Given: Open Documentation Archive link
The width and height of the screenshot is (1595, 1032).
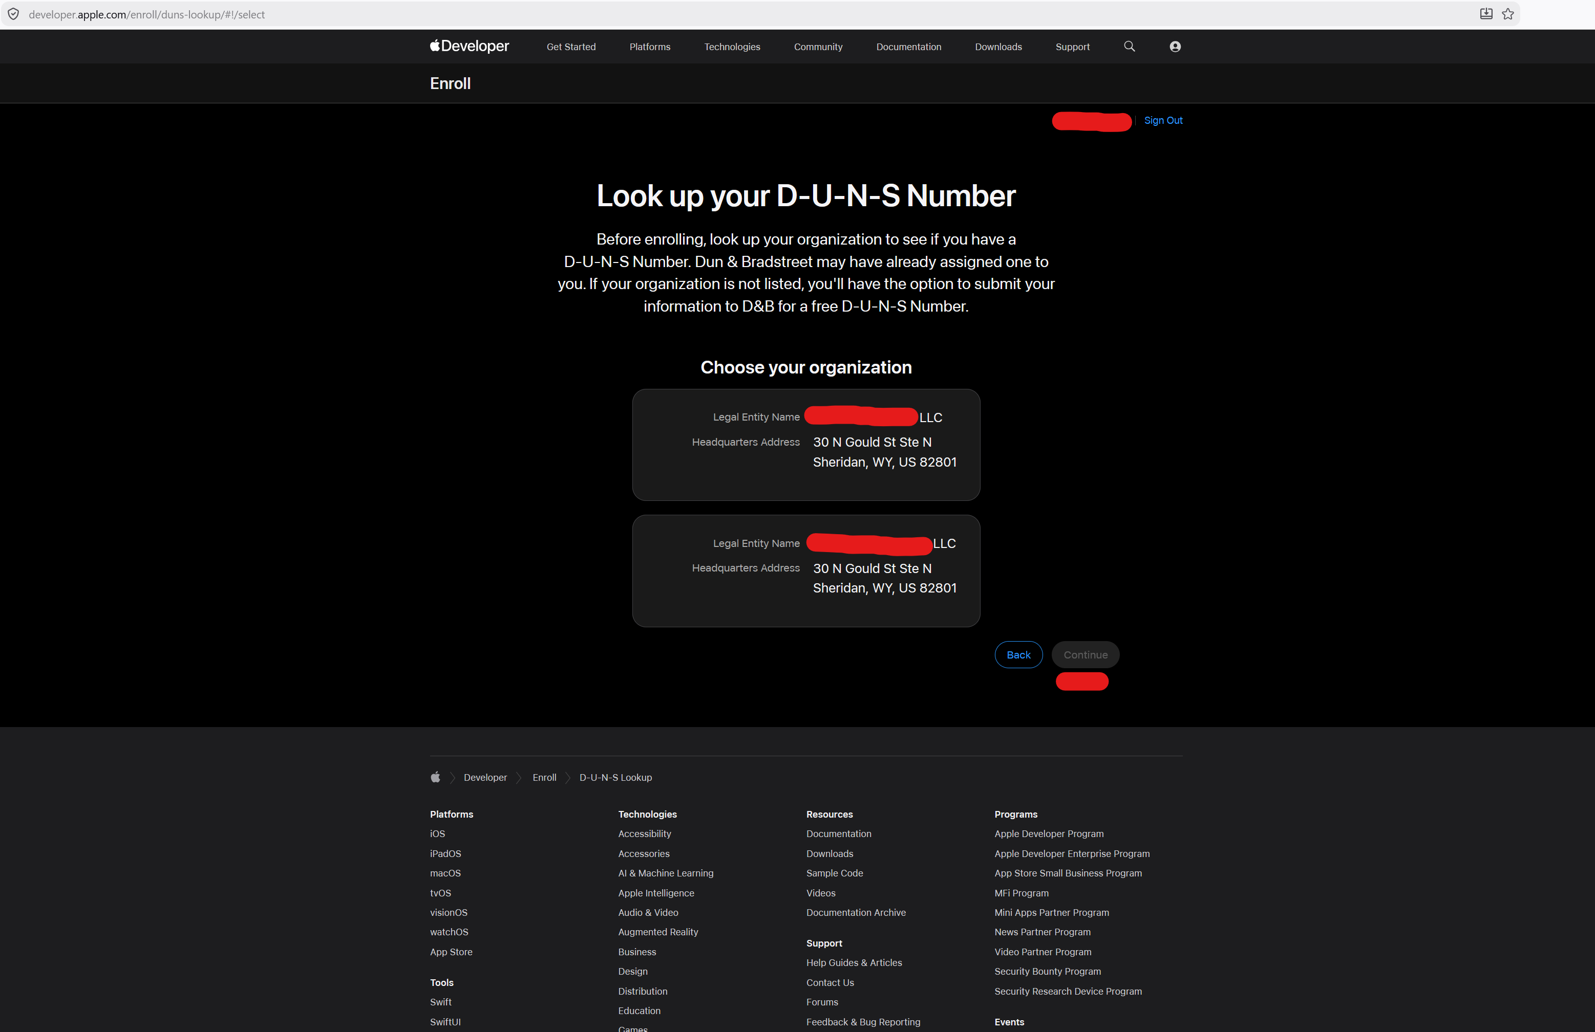Looking at the screenshot, I should (856, 913).
